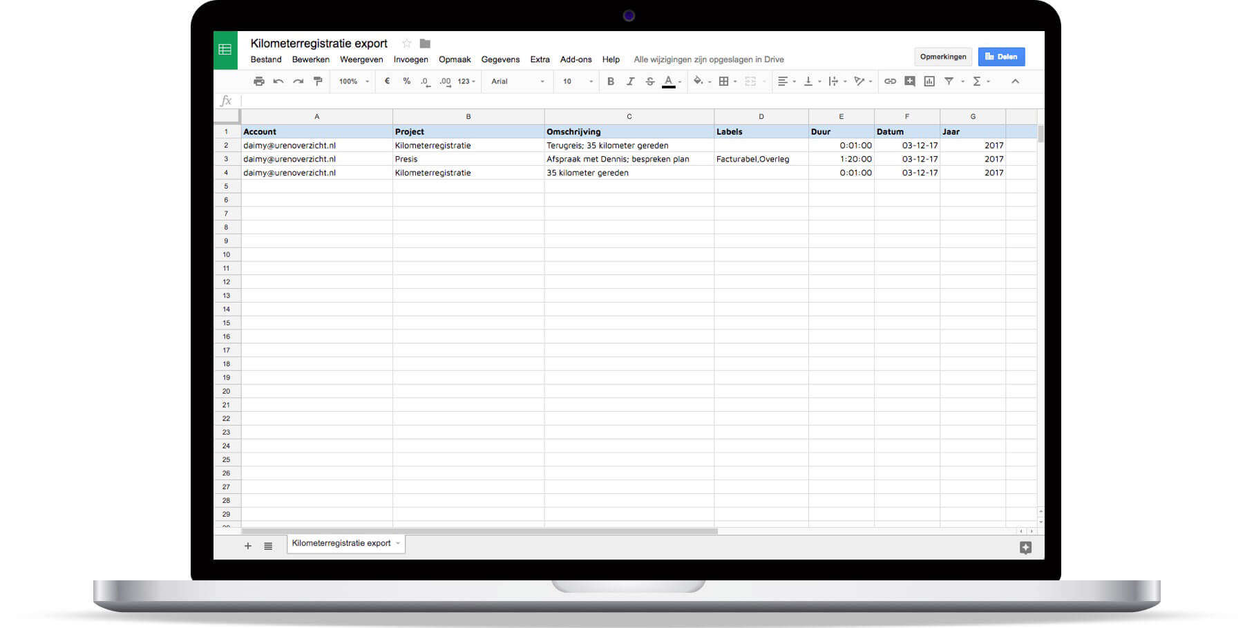The width and height of the screenshot is (1254, 628).
Task: Click the Opmerkingen button
Action: (943, 57)
